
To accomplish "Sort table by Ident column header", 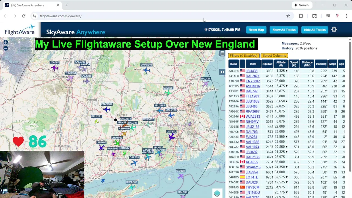I will (x=253, y=64).
